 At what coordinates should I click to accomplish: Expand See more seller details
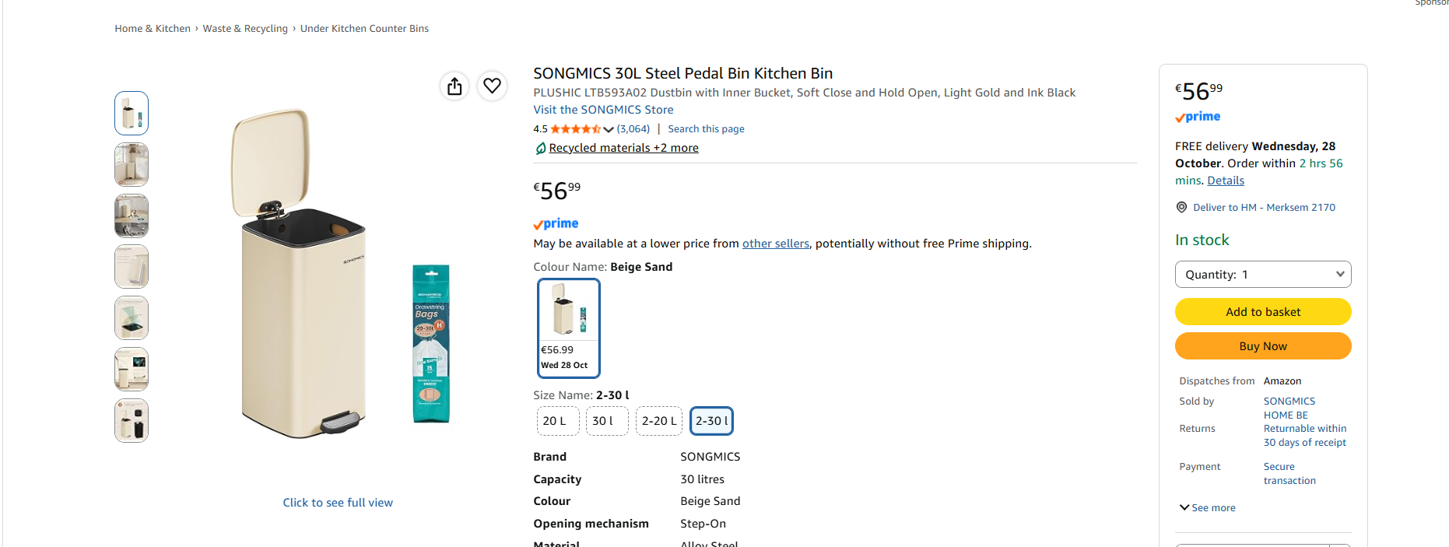[x=1207, y=508]
